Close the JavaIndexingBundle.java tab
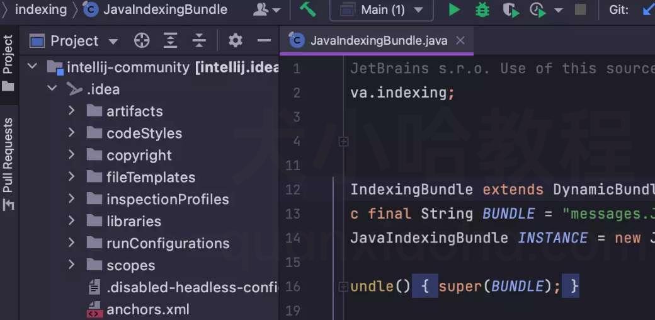The width and height of the screenshot is (655, 320). tap(460, 40)
